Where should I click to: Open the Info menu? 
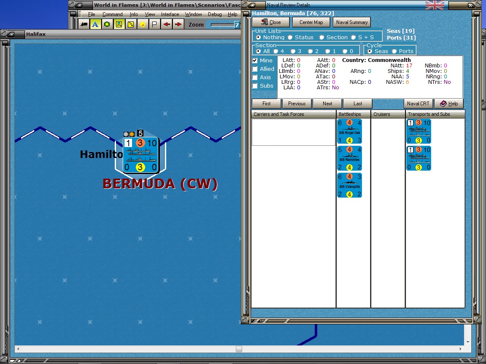coord(134,14)
